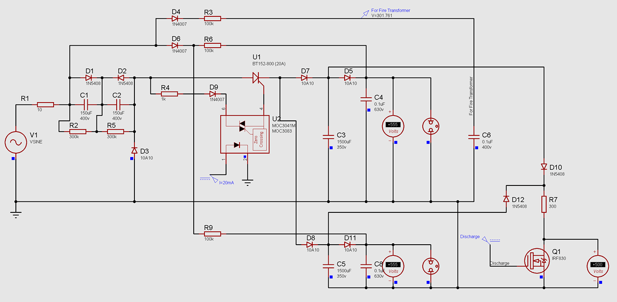Click the V=301.761 probe reading
617x302 pixels.
[x=382, y=15]
